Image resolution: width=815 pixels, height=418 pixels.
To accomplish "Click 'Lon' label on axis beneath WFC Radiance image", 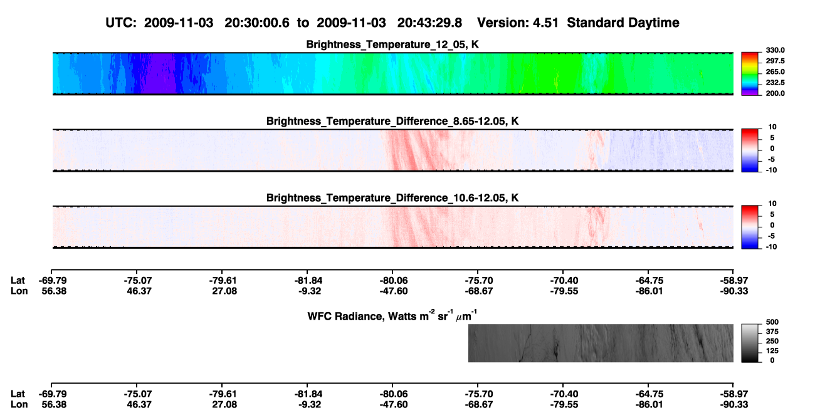I will point(18,404).
